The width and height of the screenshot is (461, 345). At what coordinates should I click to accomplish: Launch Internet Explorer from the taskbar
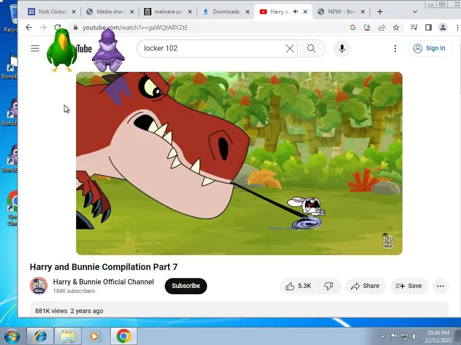pos(40,336)
